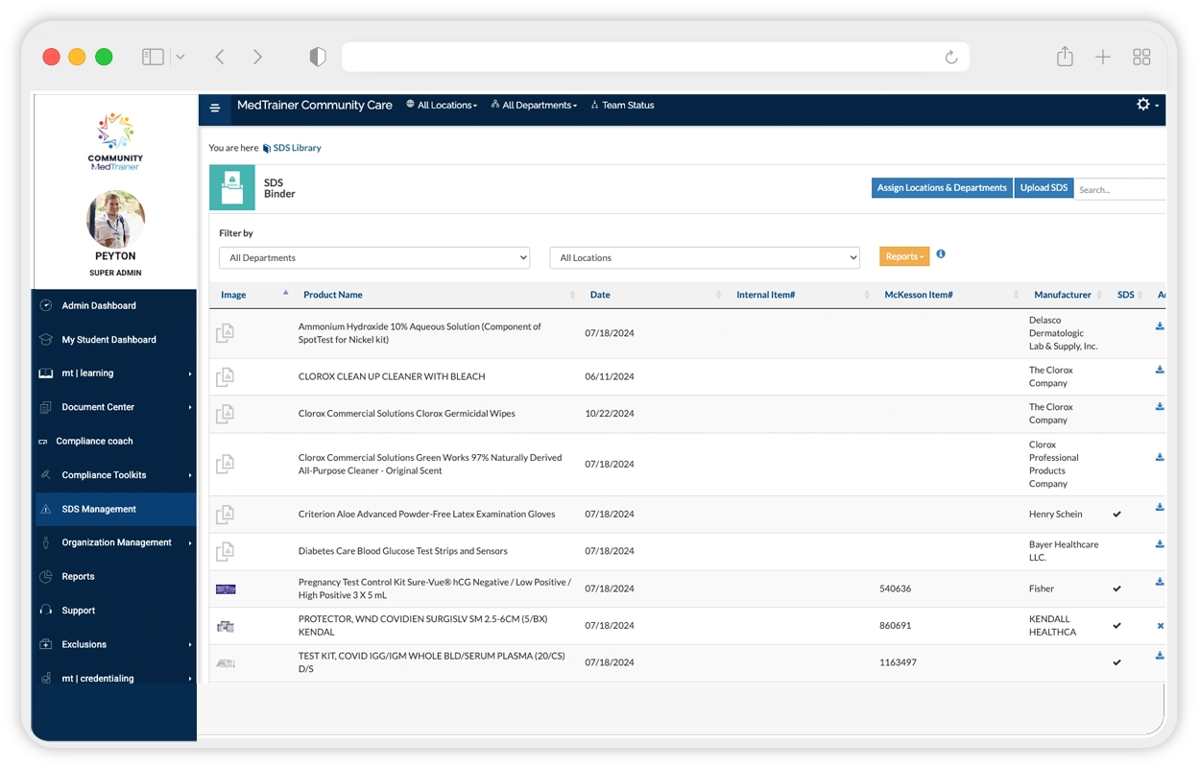
Task: Click Team Status in top navigation
Action: point(628,106)
